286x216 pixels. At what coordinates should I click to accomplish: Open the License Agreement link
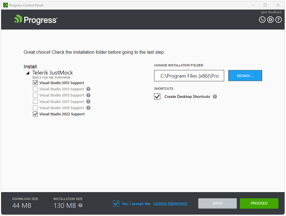click(170, 203)
